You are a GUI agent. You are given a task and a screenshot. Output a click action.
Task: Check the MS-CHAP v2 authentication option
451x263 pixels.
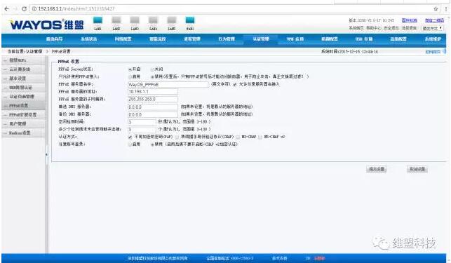click(x=260, y=137)
